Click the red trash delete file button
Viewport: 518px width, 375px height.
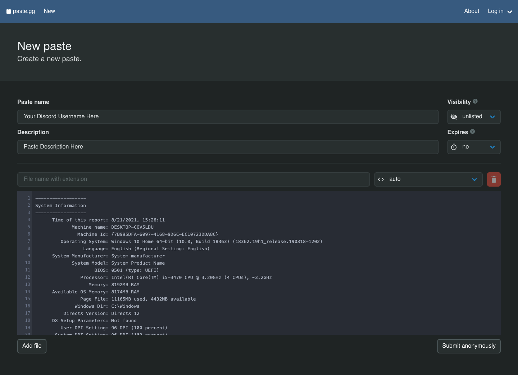point(494,179)
